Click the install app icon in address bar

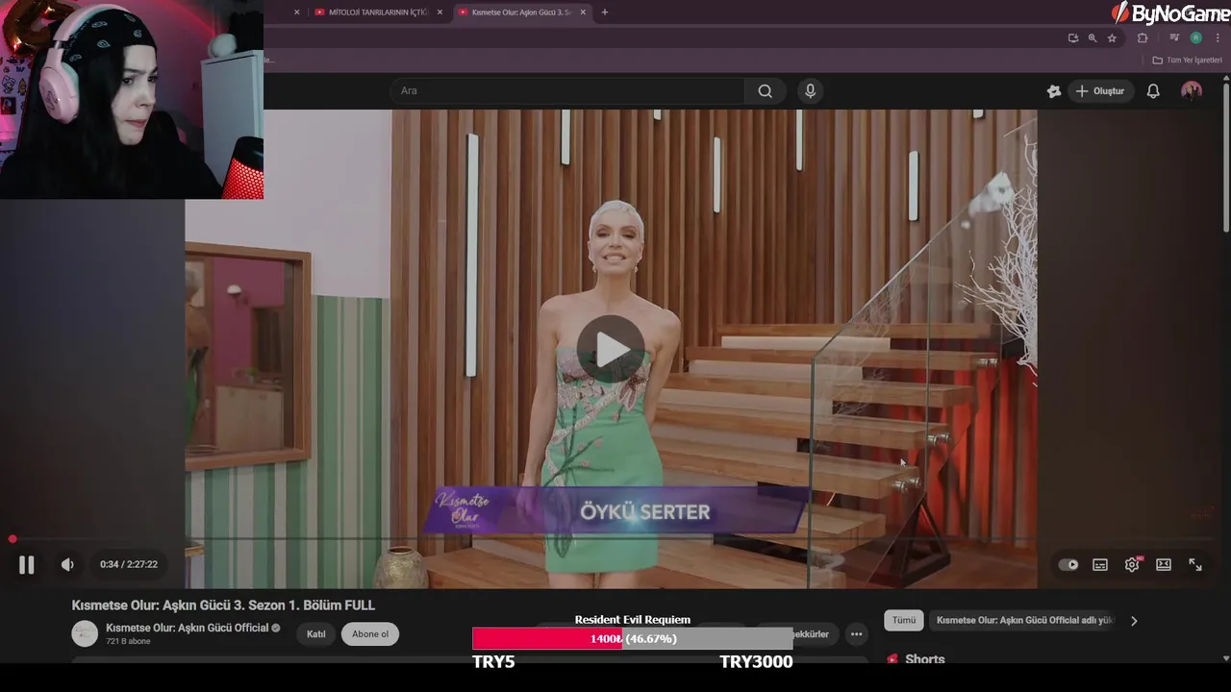tap(1073, 38)
